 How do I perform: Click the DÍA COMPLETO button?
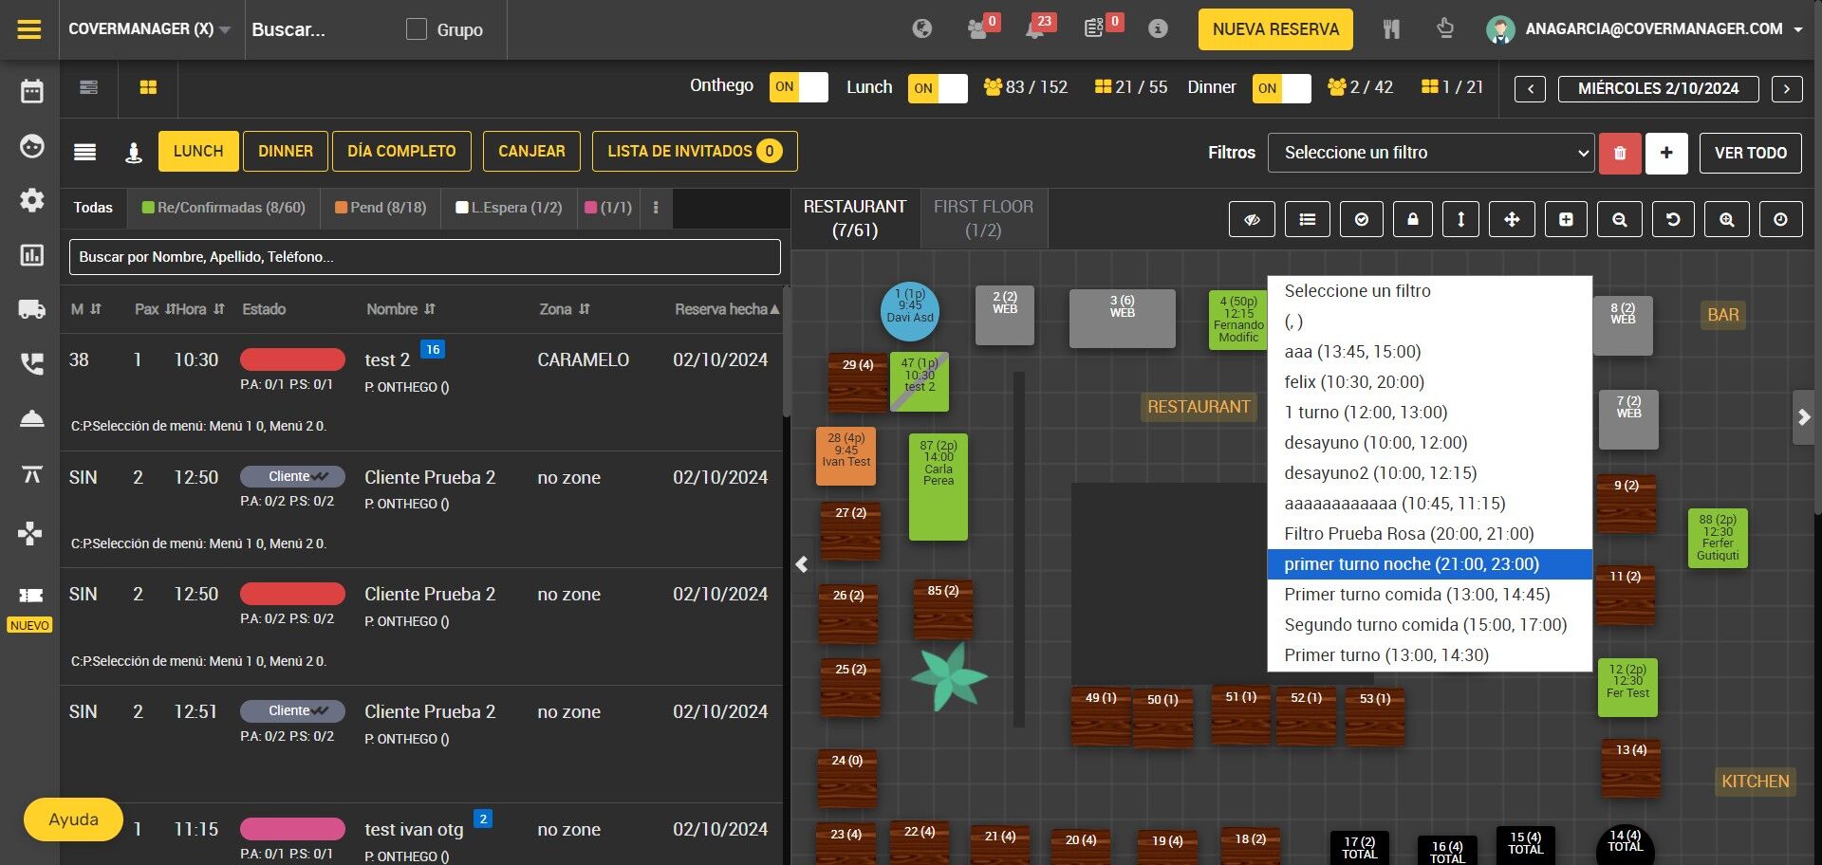pos(401,152)
